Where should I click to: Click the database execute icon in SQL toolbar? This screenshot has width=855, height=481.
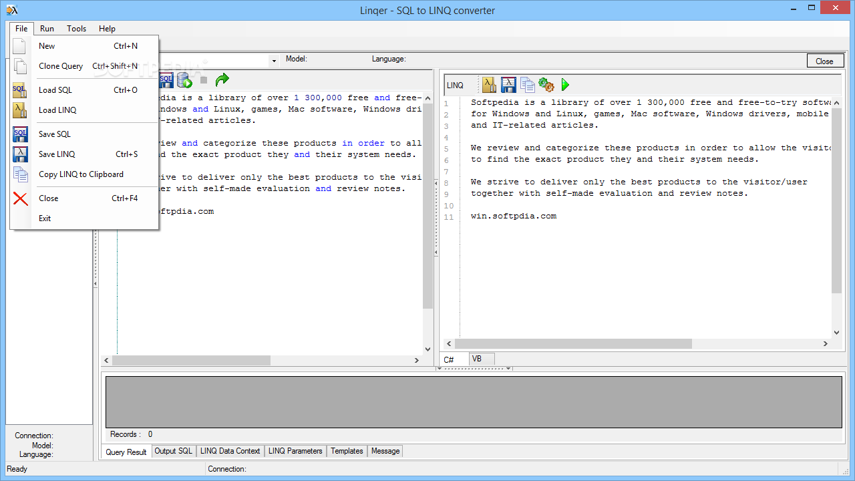pyautogui.click(x=184, y=80)
